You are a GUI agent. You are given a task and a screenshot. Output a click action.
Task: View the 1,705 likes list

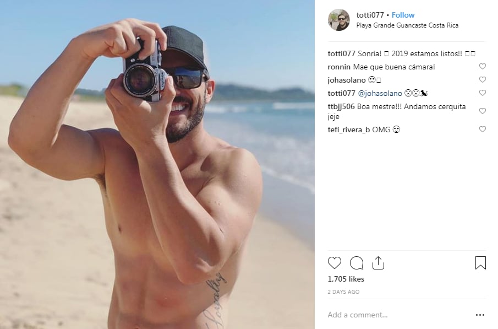[x=346, y=279]
